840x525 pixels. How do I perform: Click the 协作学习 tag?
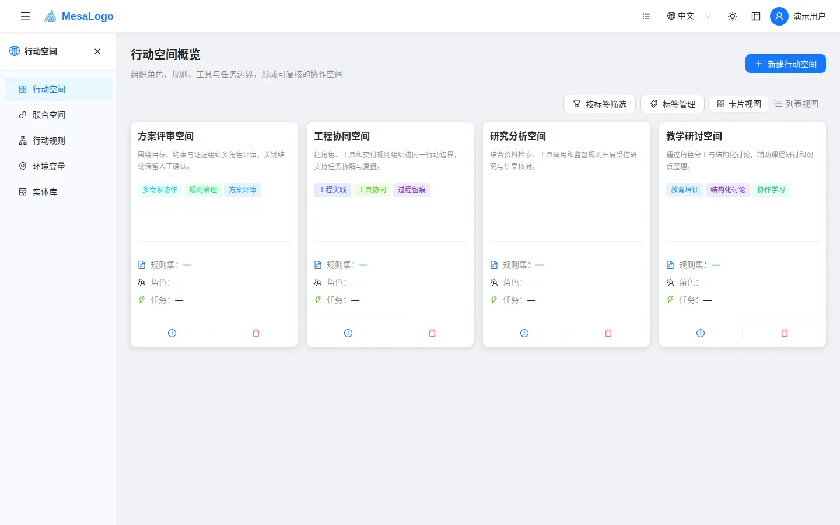pyautogui.click(x=771, y=190)
